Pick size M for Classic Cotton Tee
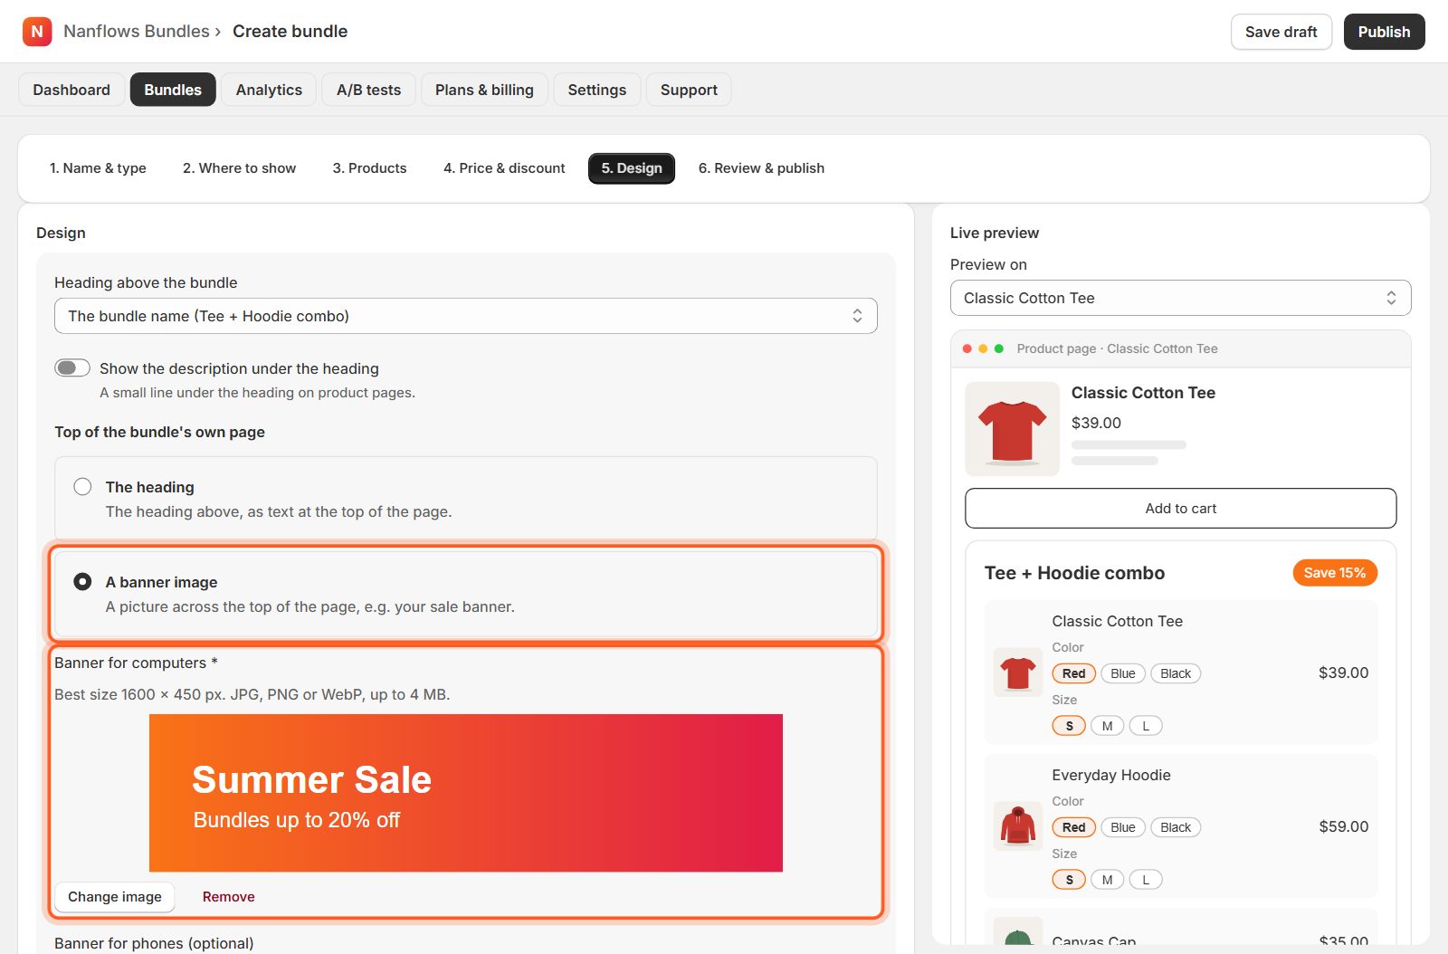The height and width of the screenshot is (954, 1448). pyautogui.click(x=1107, y=726)
